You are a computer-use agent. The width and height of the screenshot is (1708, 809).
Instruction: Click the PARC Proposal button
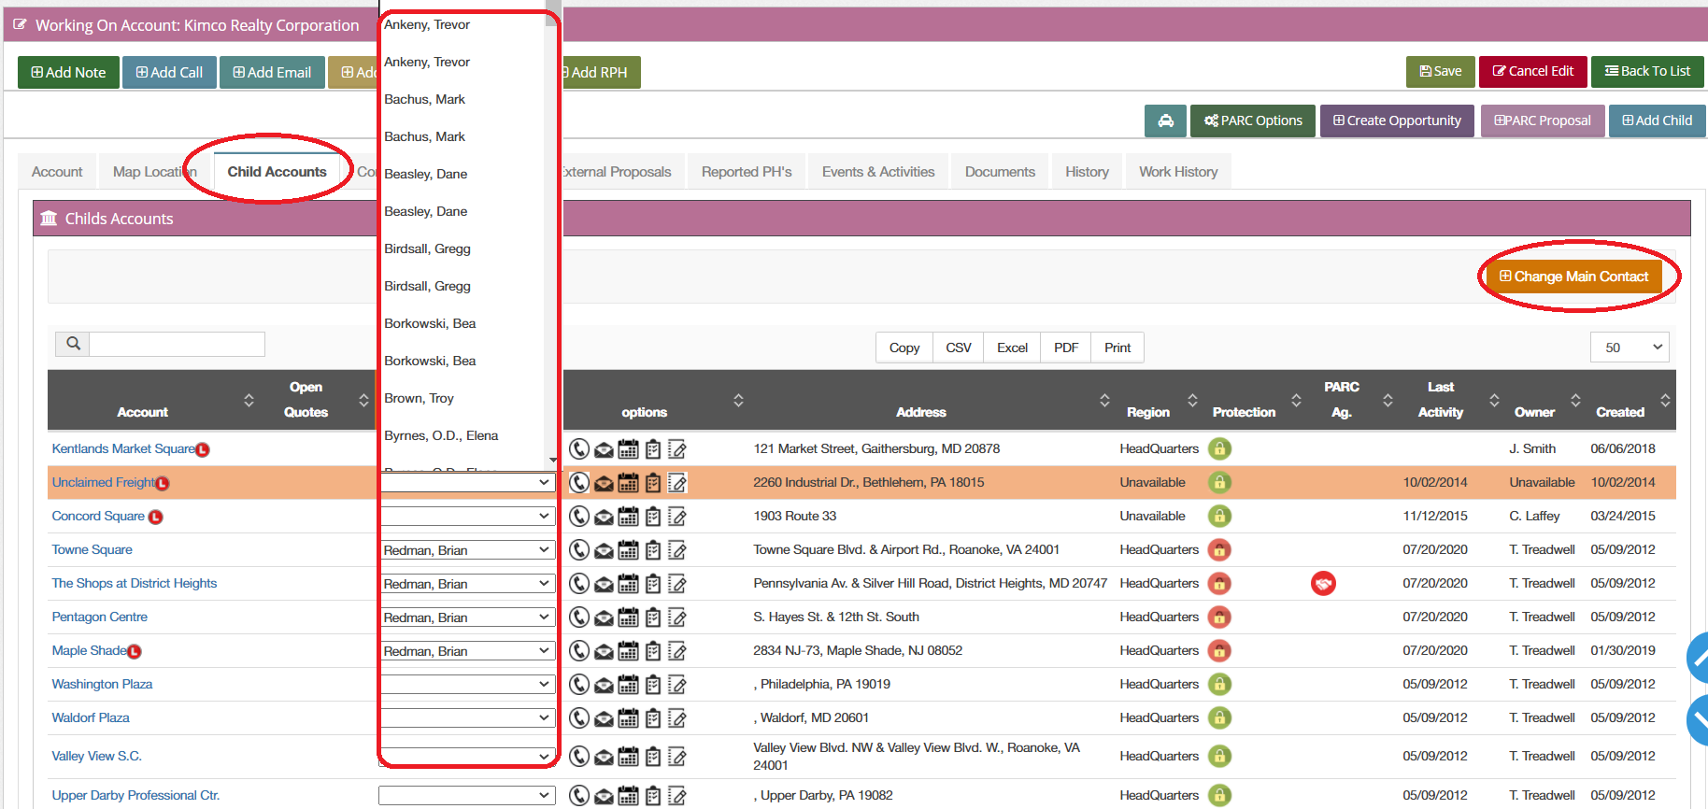[1543, 121]
